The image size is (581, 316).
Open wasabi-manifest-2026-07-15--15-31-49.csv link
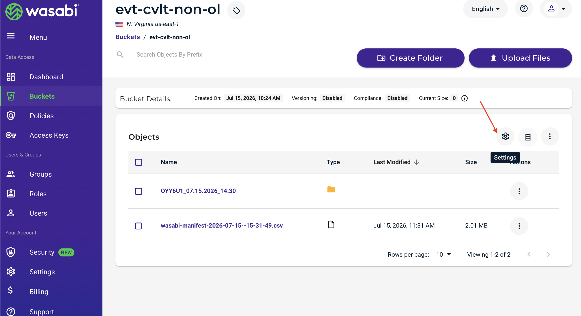tap(222, 226)
